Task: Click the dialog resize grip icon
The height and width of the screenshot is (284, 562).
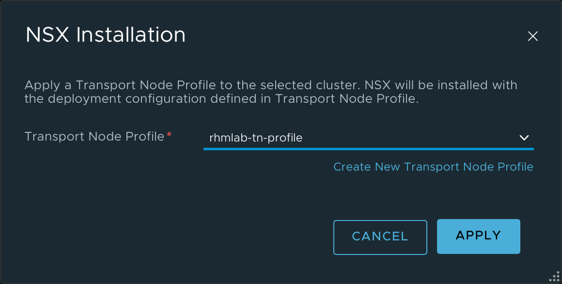Action: pos(554,276)
